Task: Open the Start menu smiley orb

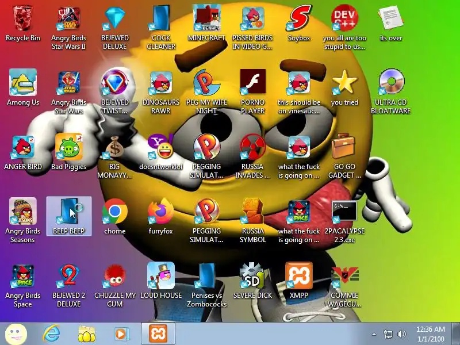Action: [x=16, y=334]
